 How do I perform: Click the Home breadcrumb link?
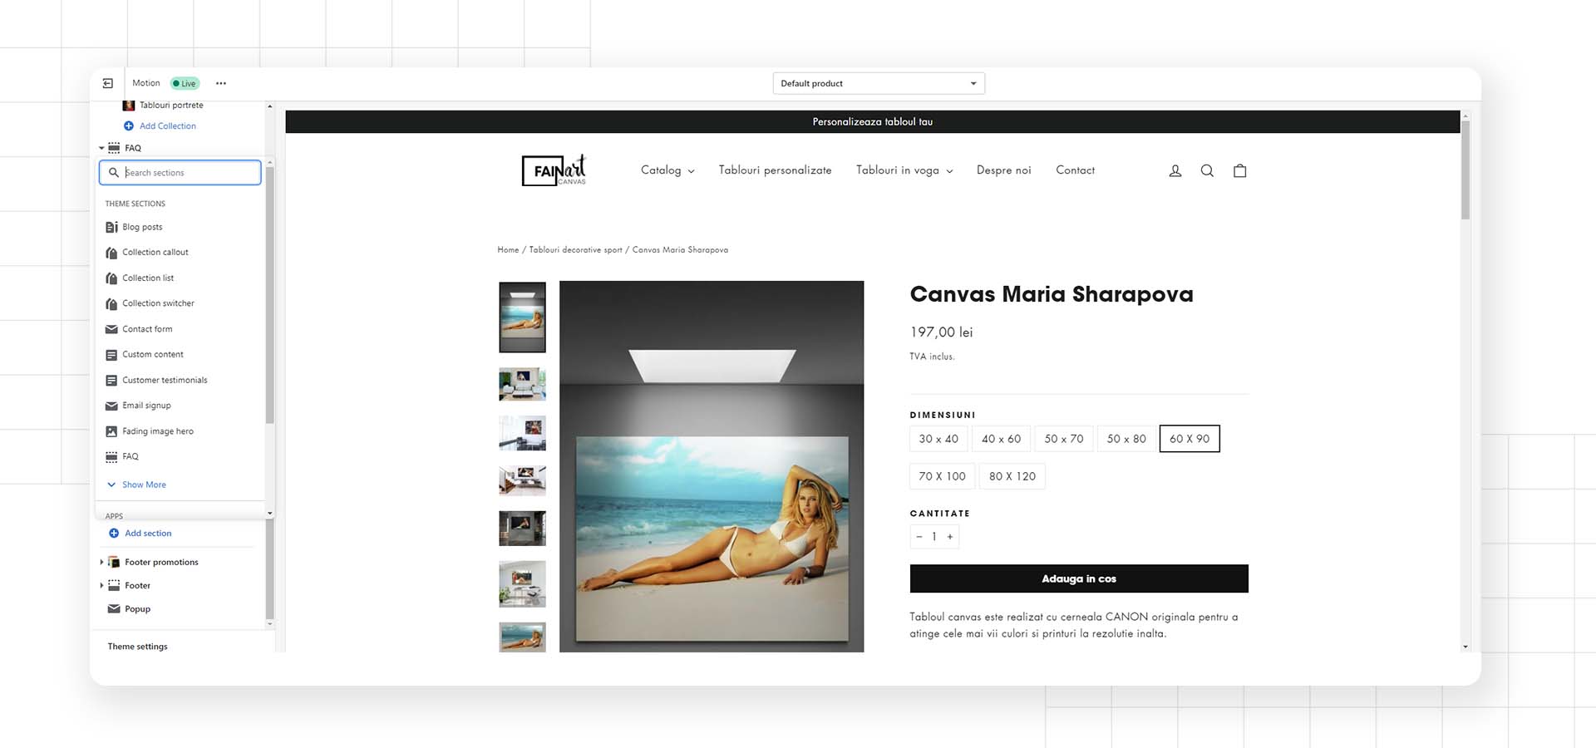tap(508, 250)
